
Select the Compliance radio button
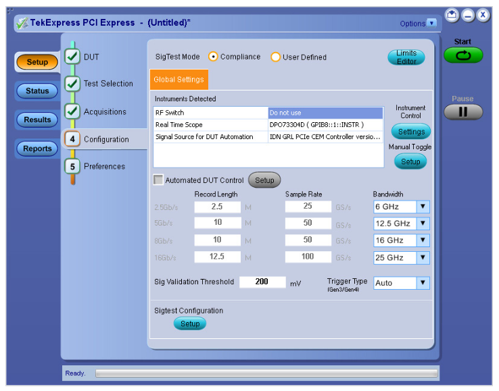pyautogui.click(x=213, y=57)
